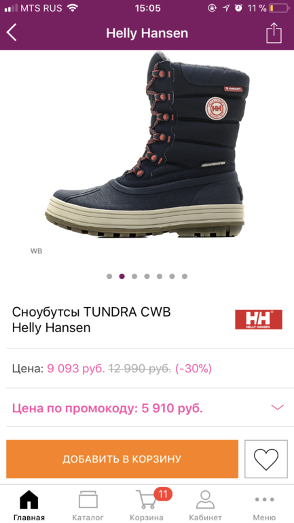Add boots to favorites with heart icon
This screenshot has width=294, height=523.
266,459
